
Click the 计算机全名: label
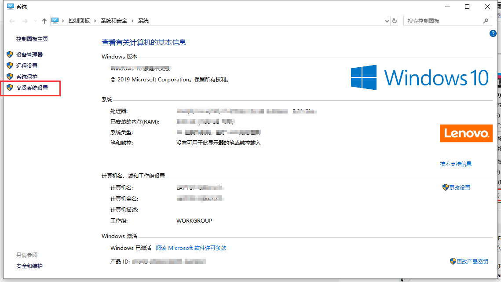(124, 199)
